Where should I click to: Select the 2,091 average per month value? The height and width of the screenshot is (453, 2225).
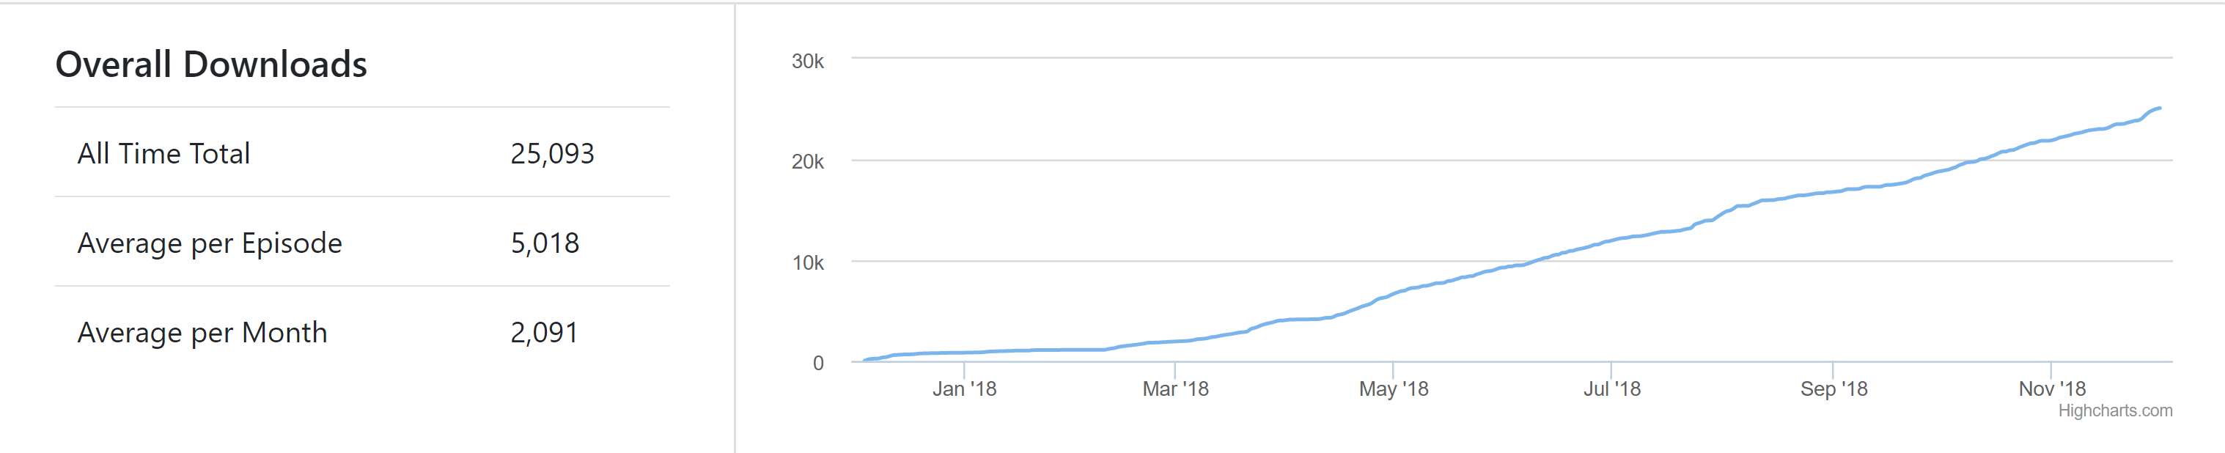pyautogui.click(x=544, y=332)
